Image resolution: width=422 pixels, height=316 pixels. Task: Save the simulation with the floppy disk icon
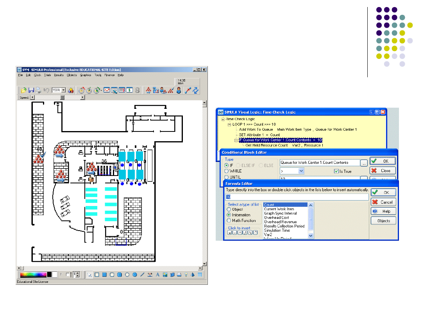click(31, 90)
